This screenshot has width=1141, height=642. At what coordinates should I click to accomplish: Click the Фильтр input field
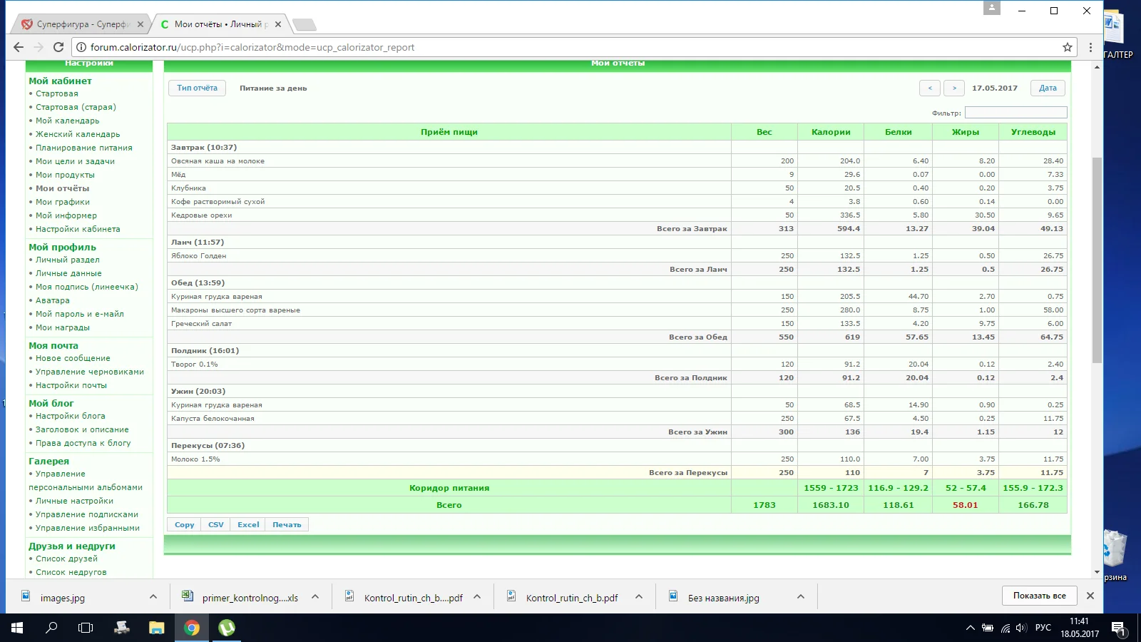click(x=1016, y=113)
